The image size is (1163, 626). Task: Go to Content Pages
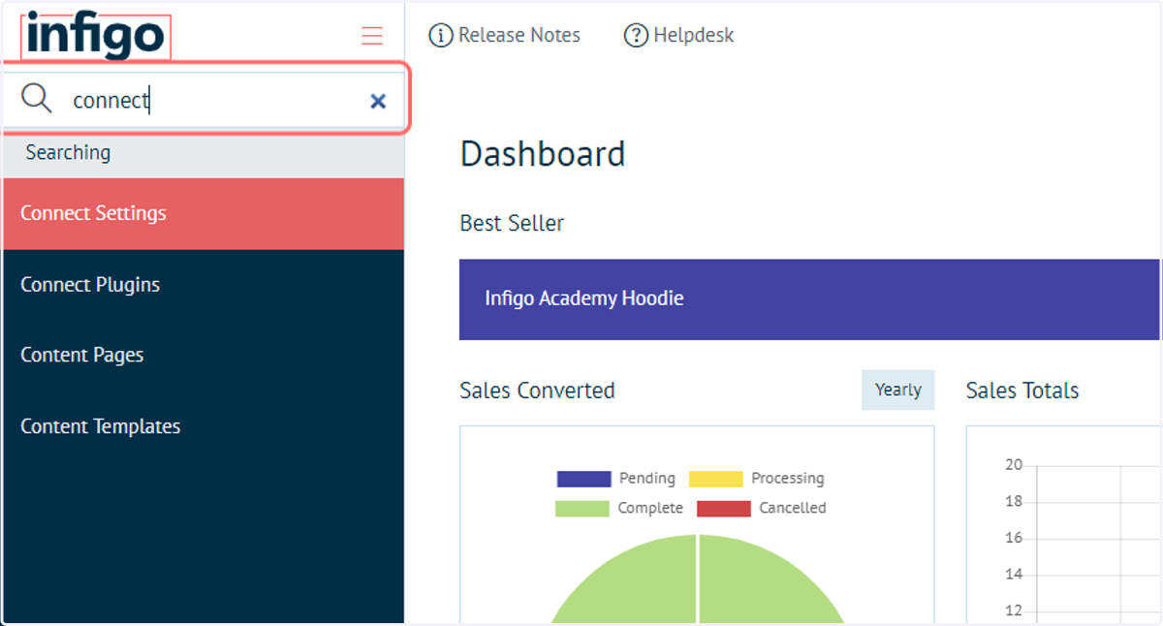[204, 356]
